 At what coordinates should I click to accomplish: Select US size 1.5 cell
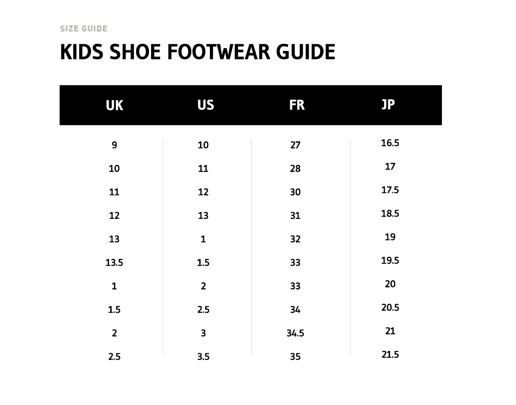click(203, 263)
